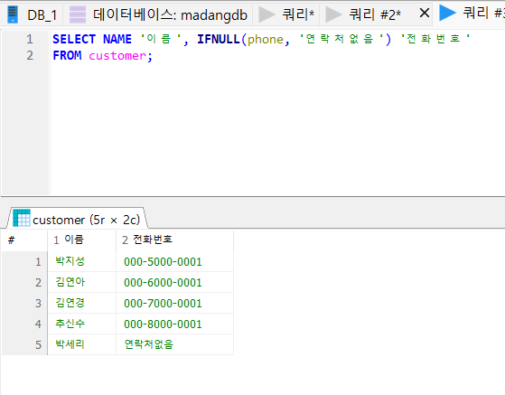Open the DB_1 host tab
The width and height of the screenshot is (505, 395).
pyautogui.click(x=32, y=14)
